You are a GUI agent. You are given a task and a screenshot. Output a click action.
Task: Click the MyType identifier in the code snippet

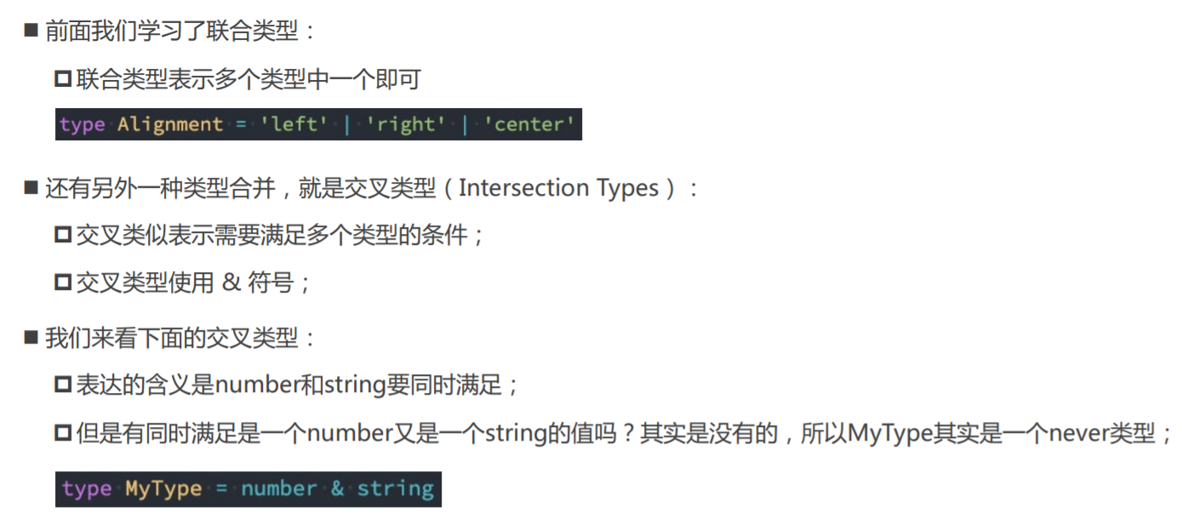pos(163,489)
